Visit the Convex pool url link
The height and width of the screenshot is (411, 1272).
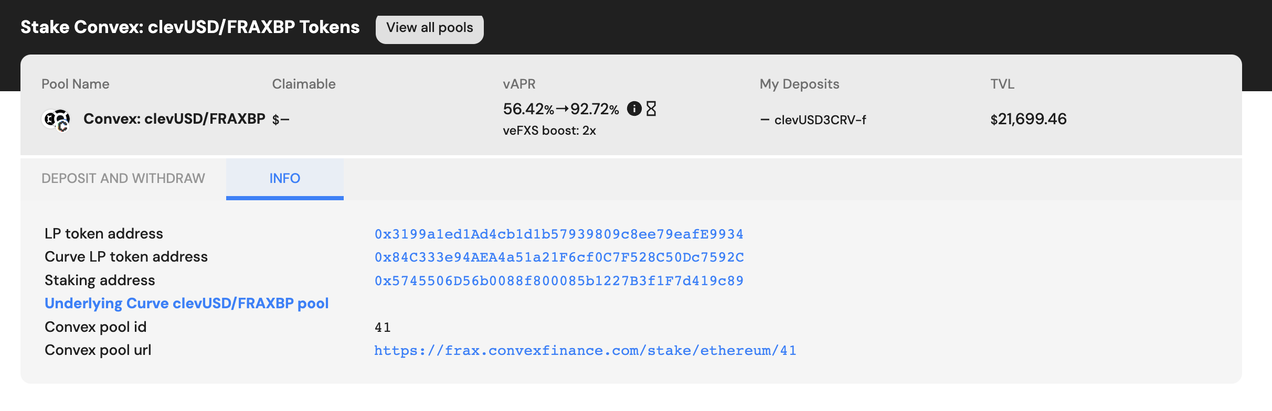pos(585,351)
